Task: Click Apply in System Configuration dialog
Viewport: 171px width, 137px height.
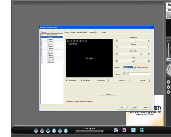Action: [x=146, y=108]
